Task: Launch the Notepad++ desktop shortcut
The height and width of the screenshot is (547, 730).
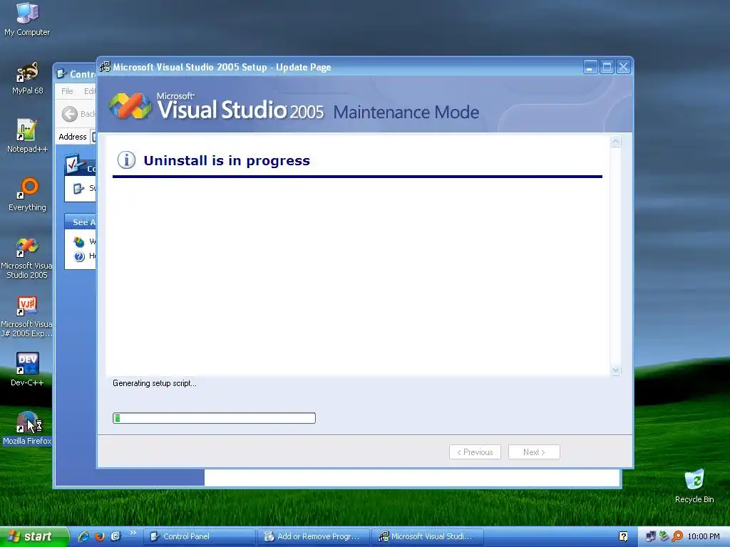Action: 27,136
